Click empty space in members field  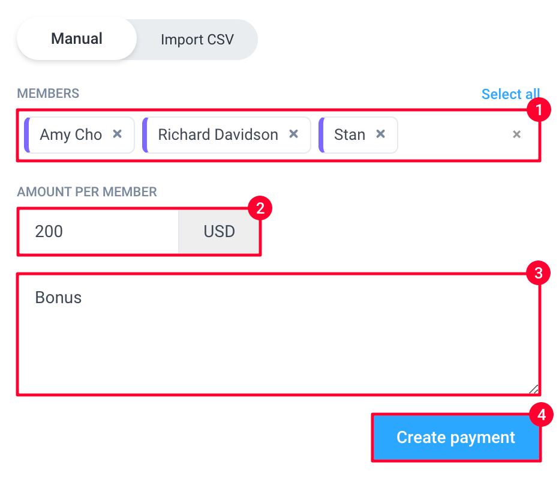coord(453,135)
